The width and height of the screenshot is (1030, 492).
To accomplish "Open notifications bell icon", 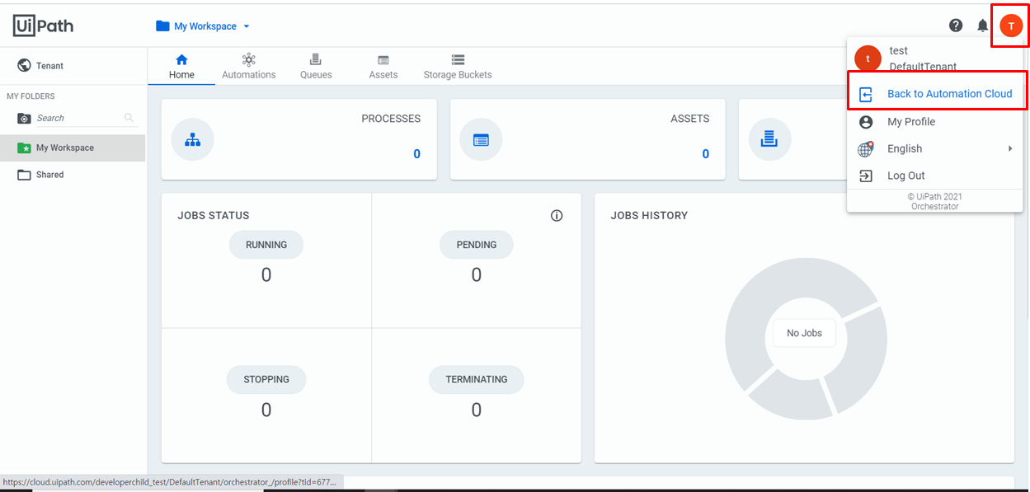I will tap(982, 26).
